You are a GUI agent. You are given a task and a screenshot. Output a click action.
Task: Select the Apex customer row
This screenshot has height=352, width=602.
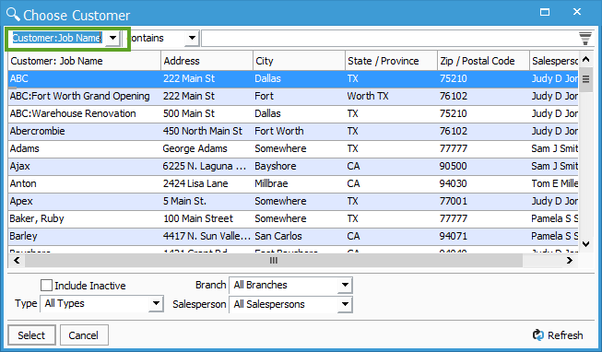pos(293,201)
